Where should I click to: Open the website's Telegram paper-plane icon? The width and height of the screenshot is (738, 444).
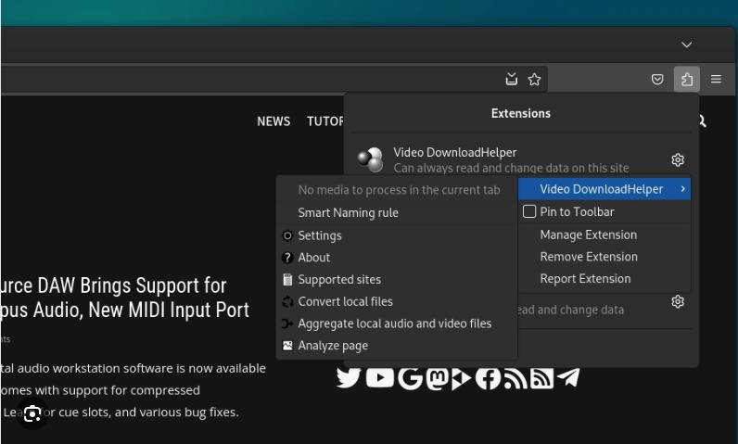pyautogui.click(x=568, y=377)
